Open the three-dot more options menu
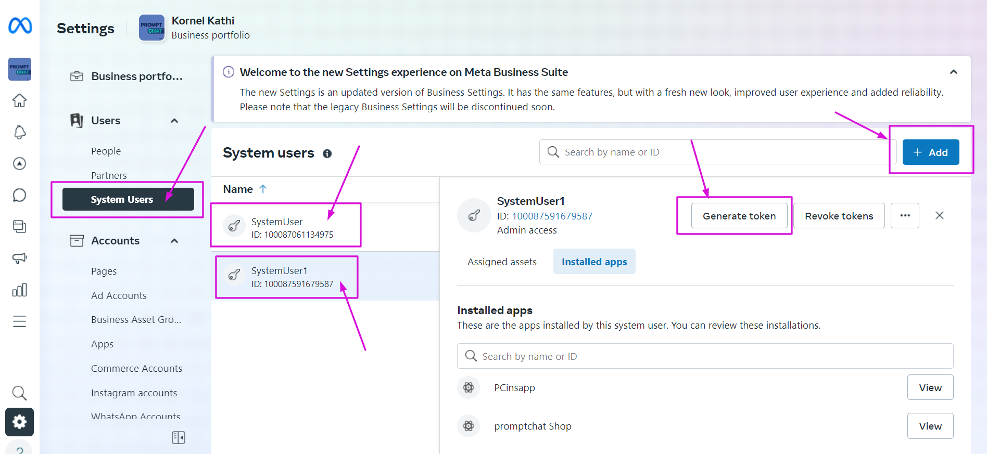987x454 pixels. pyautogui.click(x=905, y=216)
